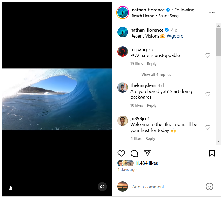The width and height of the screenshot is (224, 200).
Task: Open the audio track Space Song by Beach House
Action: (x=155, y=16)
